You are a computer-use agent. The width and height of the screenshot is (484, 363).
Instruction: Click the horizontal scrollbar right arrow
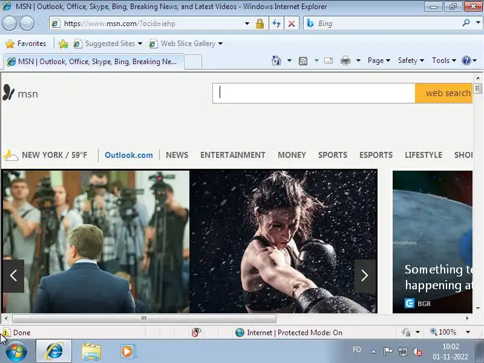tap(468, 318)
